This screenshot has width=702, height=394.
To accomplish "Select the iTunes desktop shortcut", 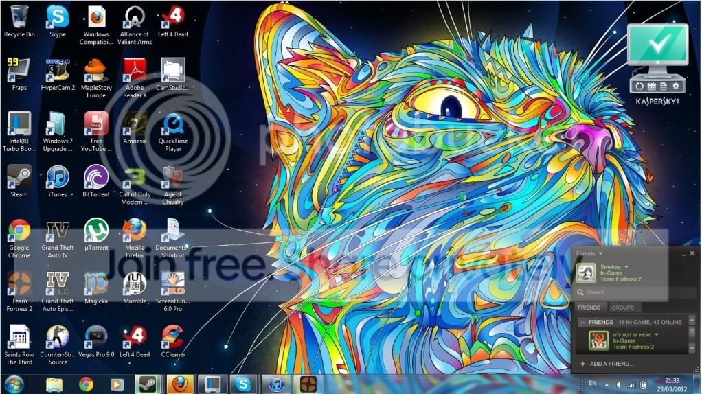I will (x=58, y=181).
